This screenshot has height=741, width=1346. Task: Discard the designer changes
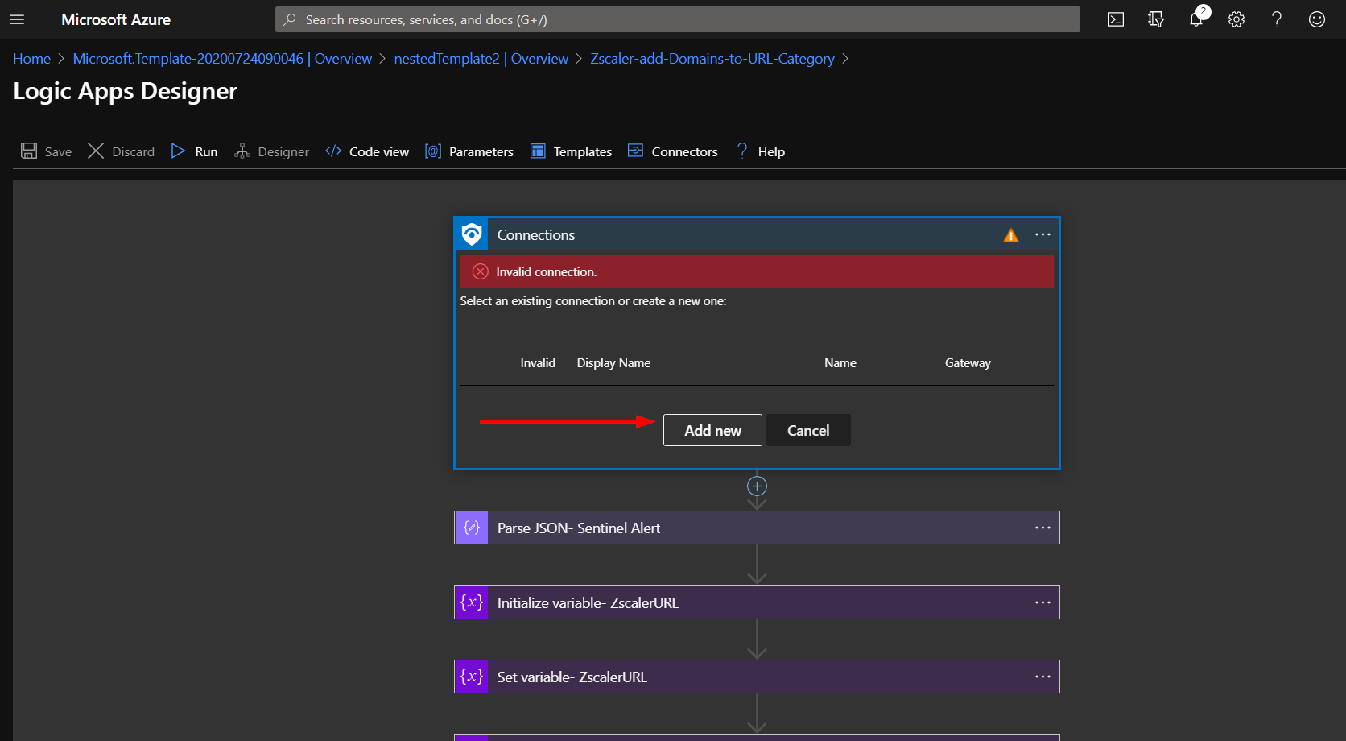121,151
